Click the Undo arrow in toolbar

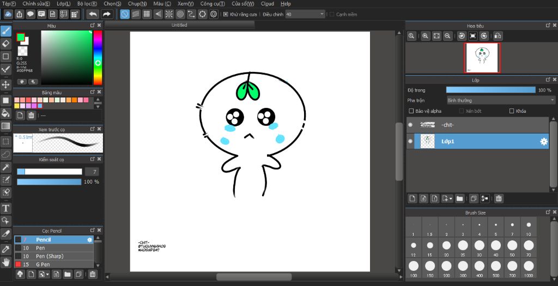coord(93,14)
